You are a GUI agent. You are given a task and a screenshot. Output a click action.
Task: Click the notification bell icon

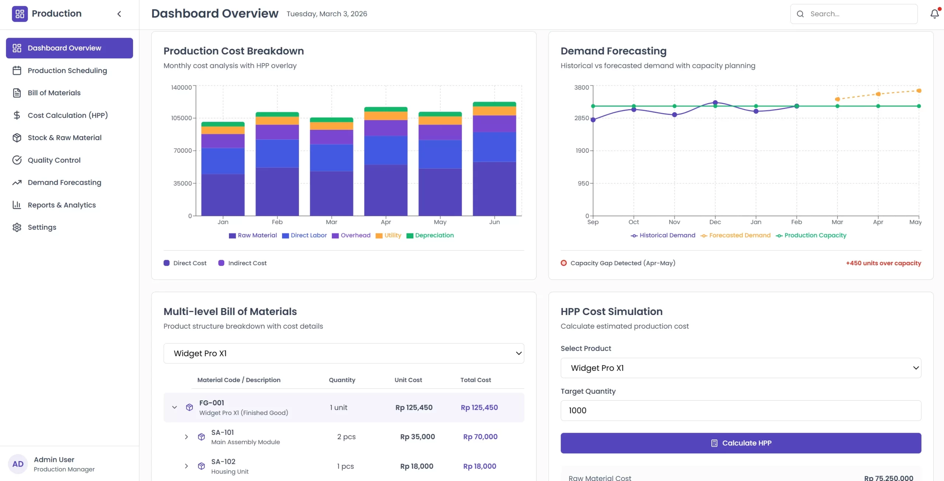934,14
